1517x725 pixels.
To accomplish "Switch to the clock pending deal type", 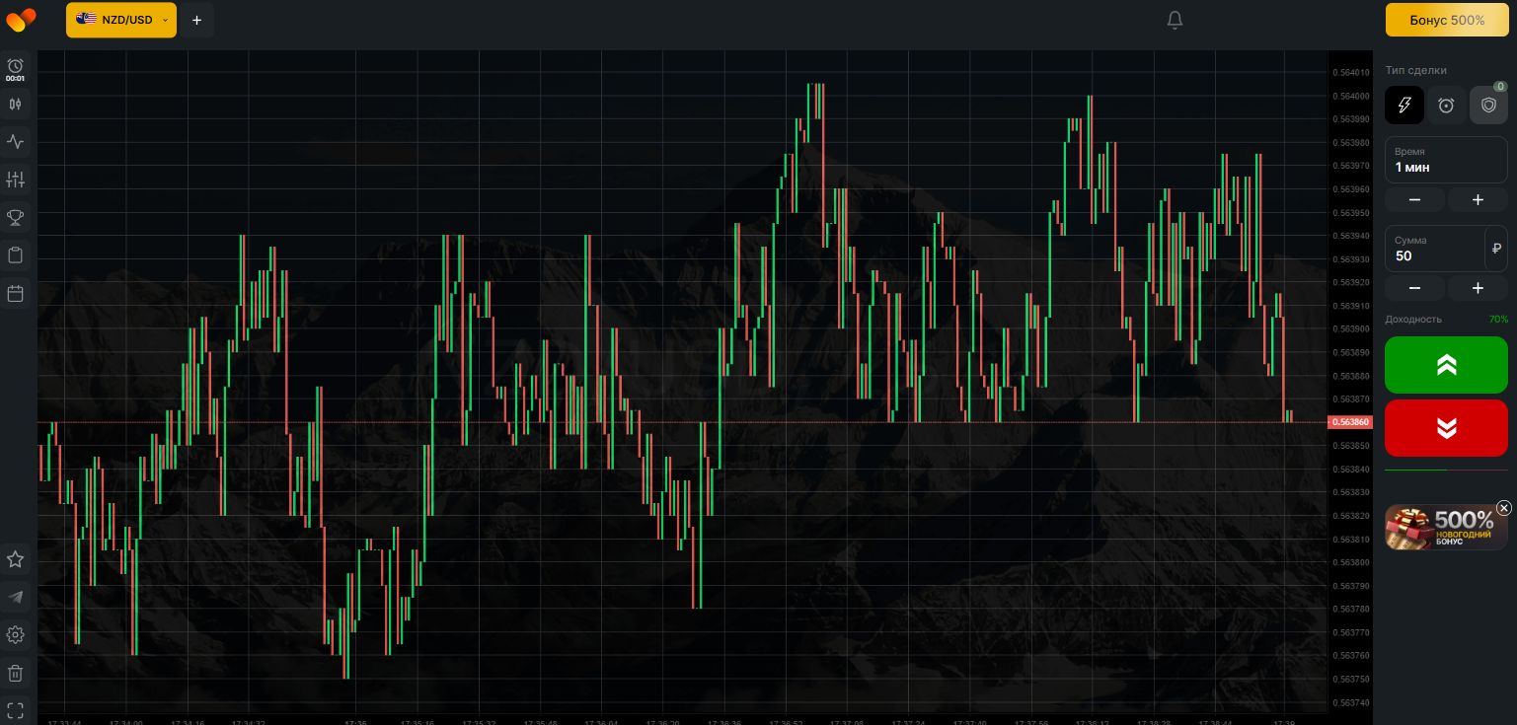I will point(1446,105).
